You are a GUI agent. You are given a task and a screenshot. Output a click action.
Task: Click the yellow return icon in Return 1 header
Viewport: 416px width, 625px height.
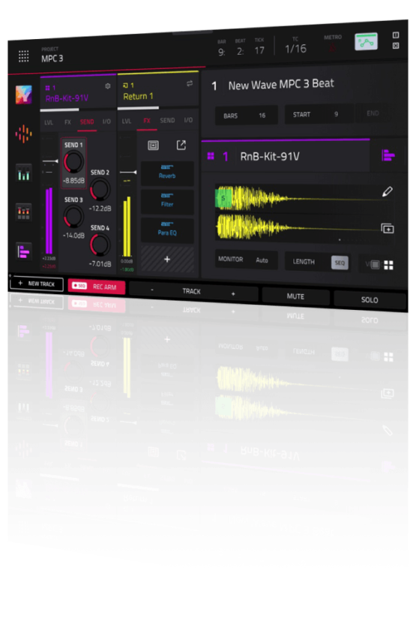click(125, 86)
